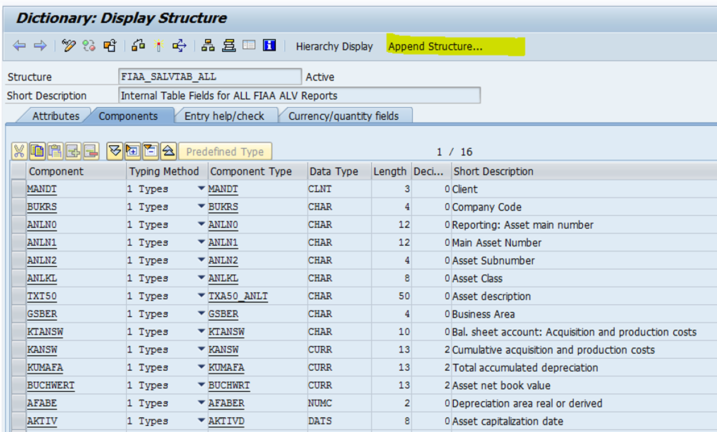The image size is (717, 432).
Task: Paste rows using the clipboard icon
Action: click(x=56, y=151)
